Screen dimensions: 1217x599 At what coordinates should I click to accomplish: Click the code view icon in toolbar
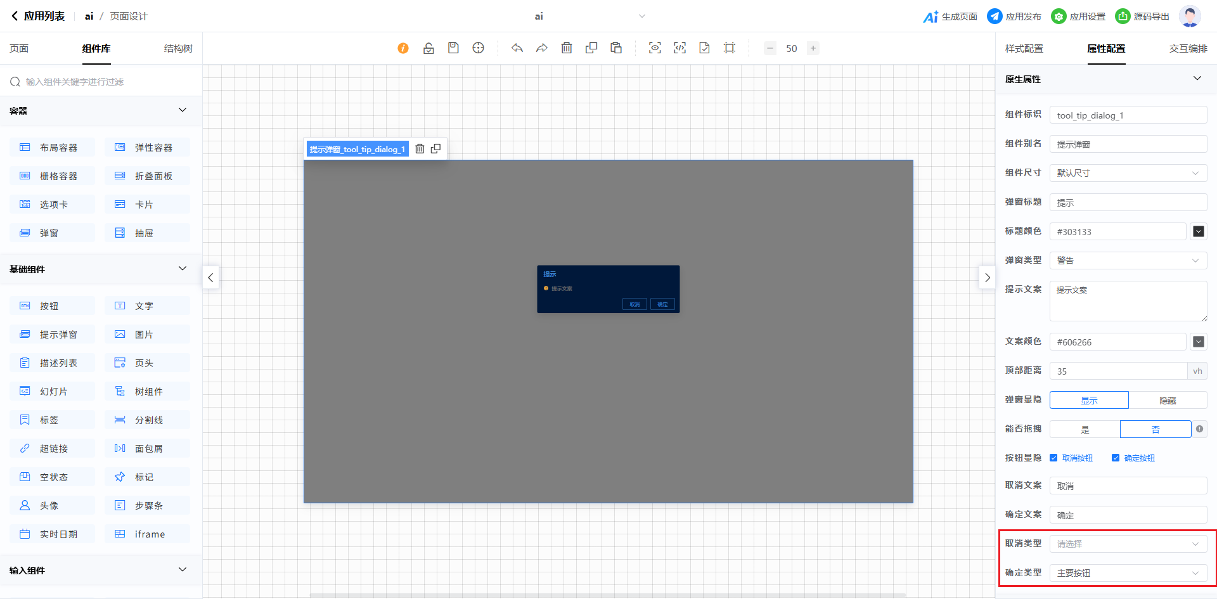(679, 48)
